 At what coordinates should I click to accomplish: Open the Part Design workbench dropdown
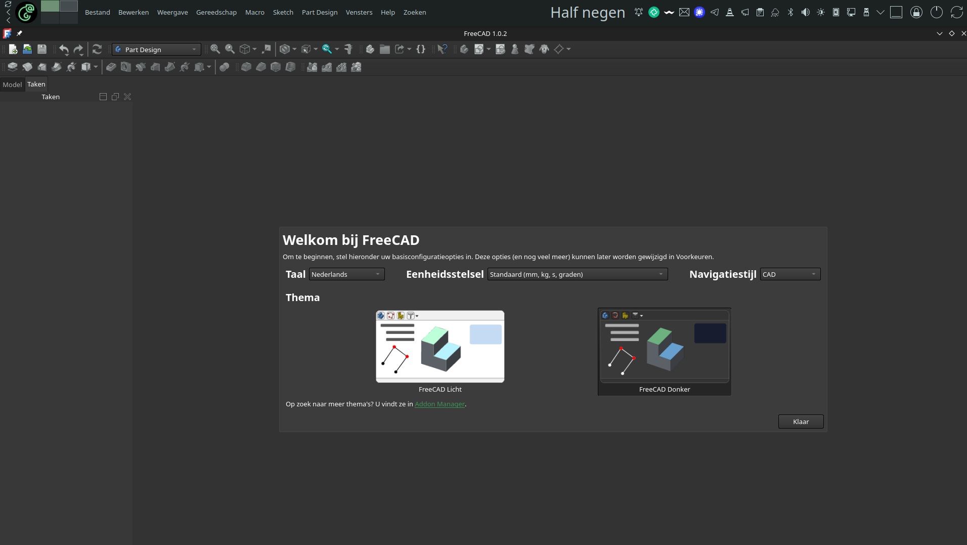156,50
